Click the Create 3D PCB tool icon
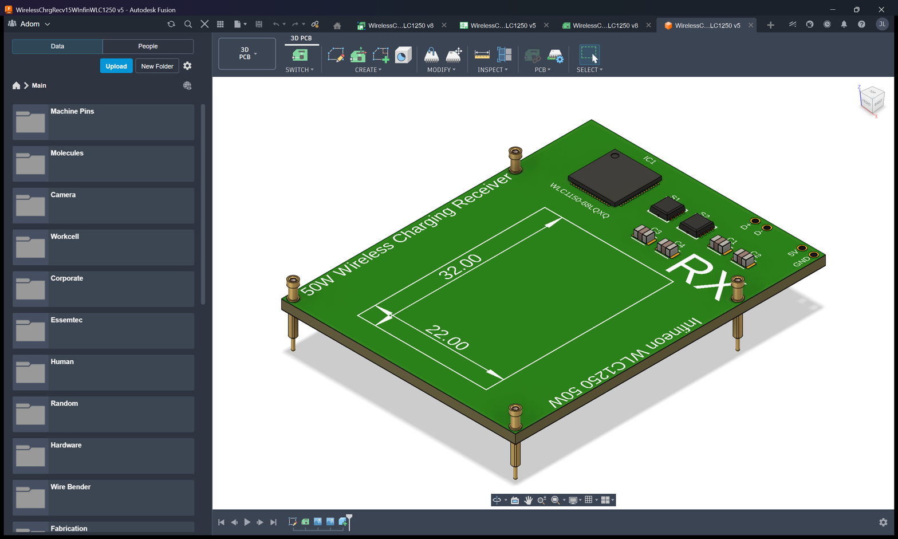Image resolution: width=898 pixels, height=539 pixels. pyautogui.click(x=359, y=55)
